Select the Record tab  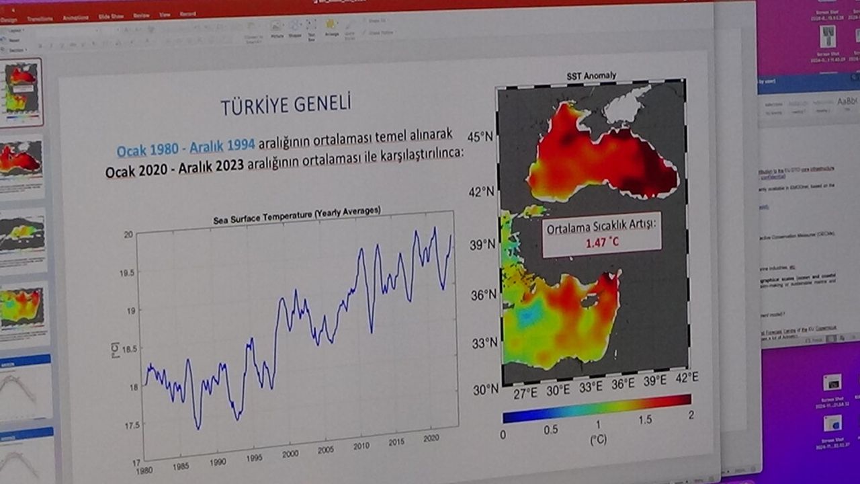[187, 13]
